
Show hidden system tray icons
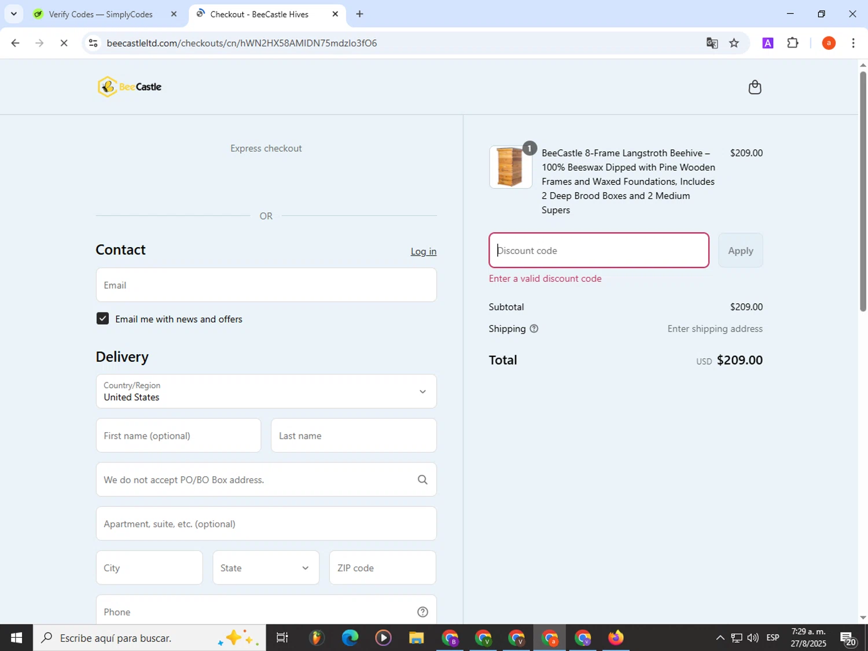tap(720, 638)
